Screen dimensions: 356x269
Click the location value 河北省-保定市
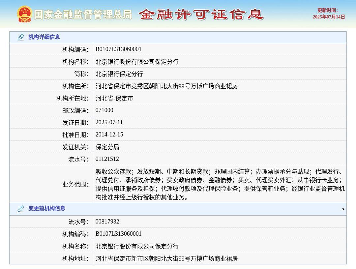114,98
